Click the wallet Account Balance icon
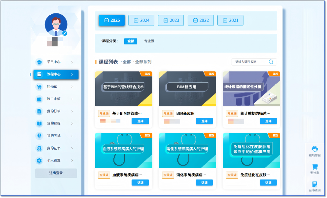This screenshot has height=198, width=327. [x=39, y=99]
